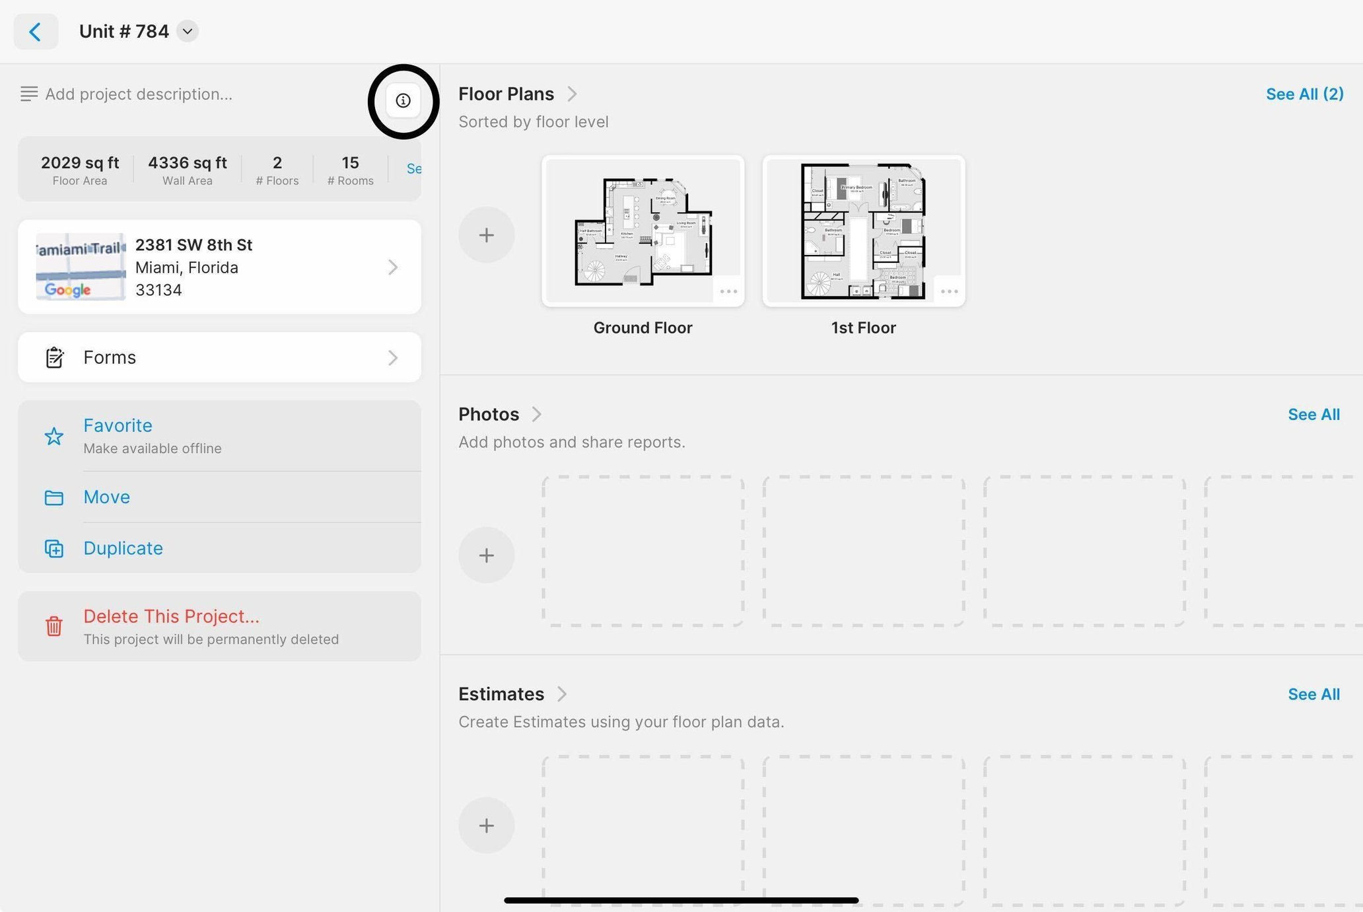Add a new floor plan with plus

(486, 235)
